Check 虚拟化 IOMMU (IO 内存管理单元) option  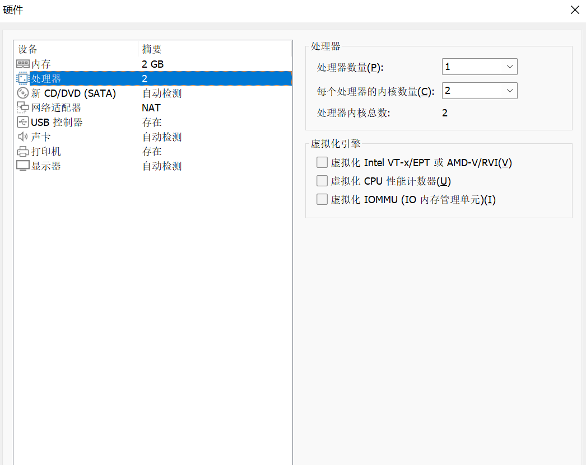tap(322, 199)
